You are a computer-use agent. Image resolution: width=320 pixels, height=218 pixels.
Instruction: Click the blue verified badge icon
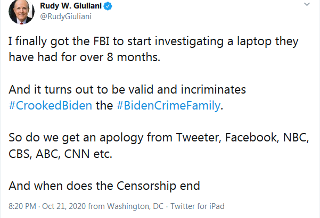[x=108, y=6]
